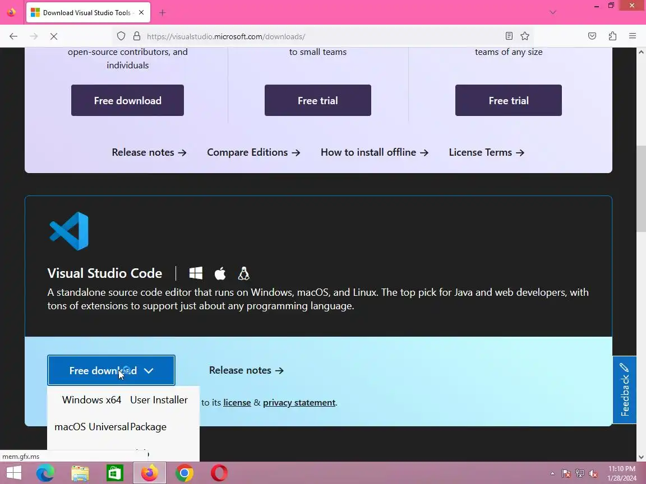Viewport: 646px width, 484px height.
Task: Click the Firefox view icon
Action: 11,12
